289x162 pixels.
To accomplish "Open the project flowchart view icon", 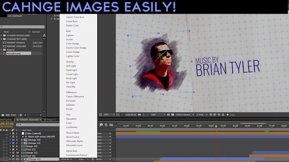I will (x=44, y=35).
